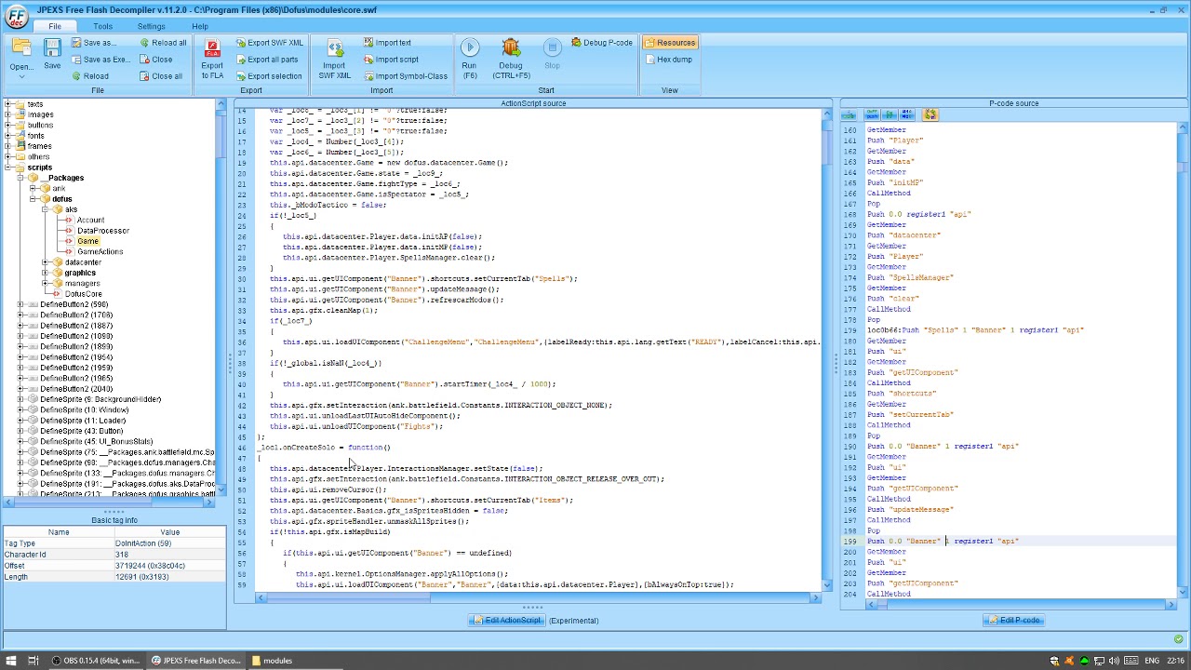Viewport: 1191px width, 670px height.
Task: Click the Save floppy disk icon
Action: (x=52, y=47)
